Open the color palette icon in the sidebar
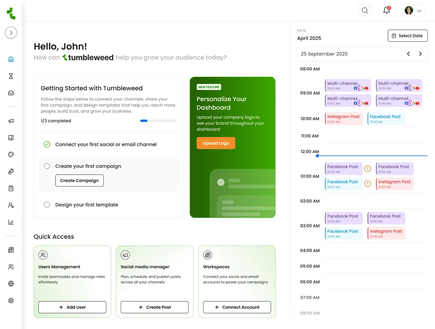 pyautogui.click(x=11, y=155)
